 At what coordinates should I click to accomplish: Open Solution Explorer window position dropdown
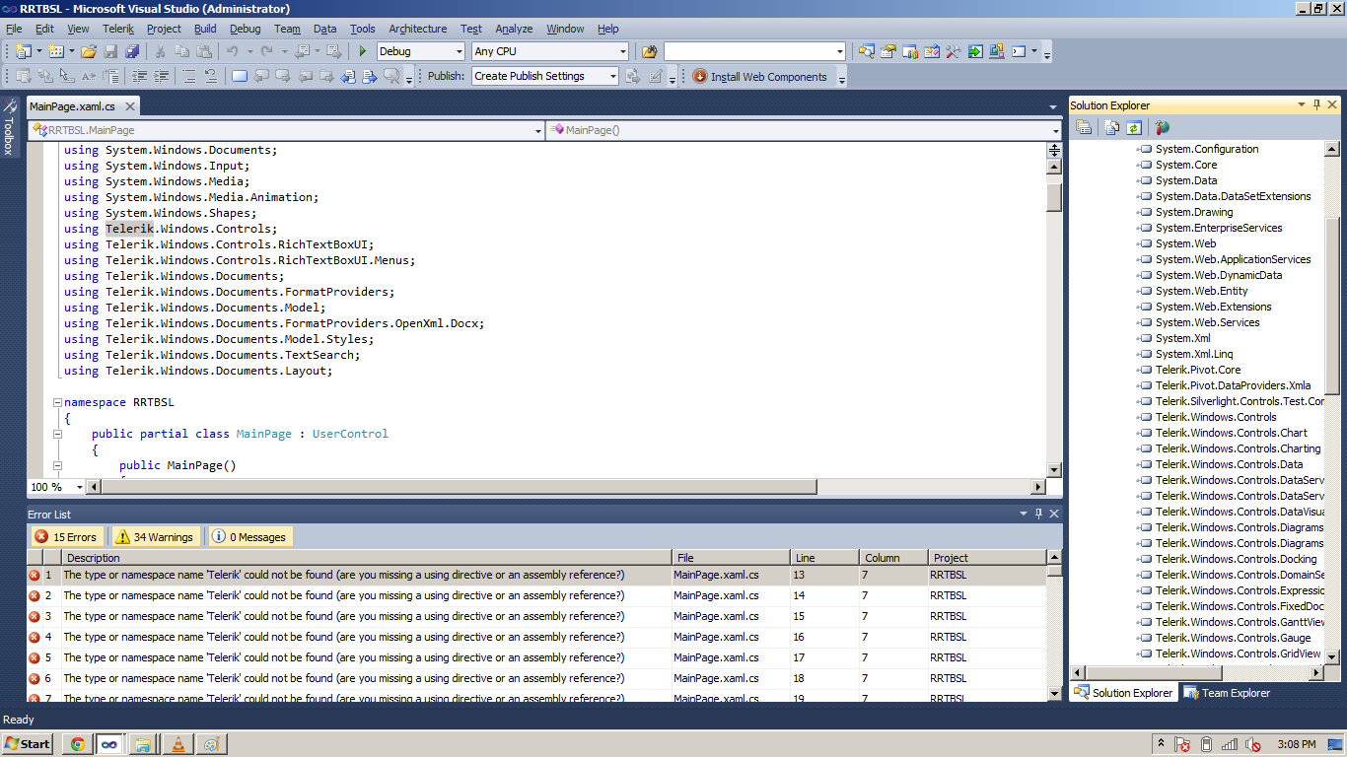point(1302,105)
